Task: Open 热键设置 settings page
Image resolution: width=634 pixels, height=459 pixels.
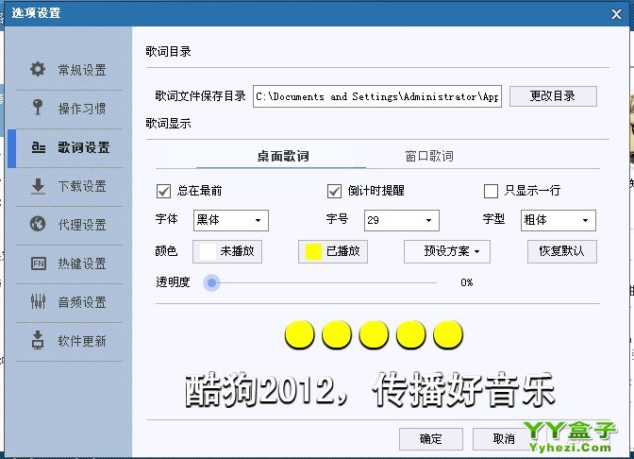Action: coord(69,263)
